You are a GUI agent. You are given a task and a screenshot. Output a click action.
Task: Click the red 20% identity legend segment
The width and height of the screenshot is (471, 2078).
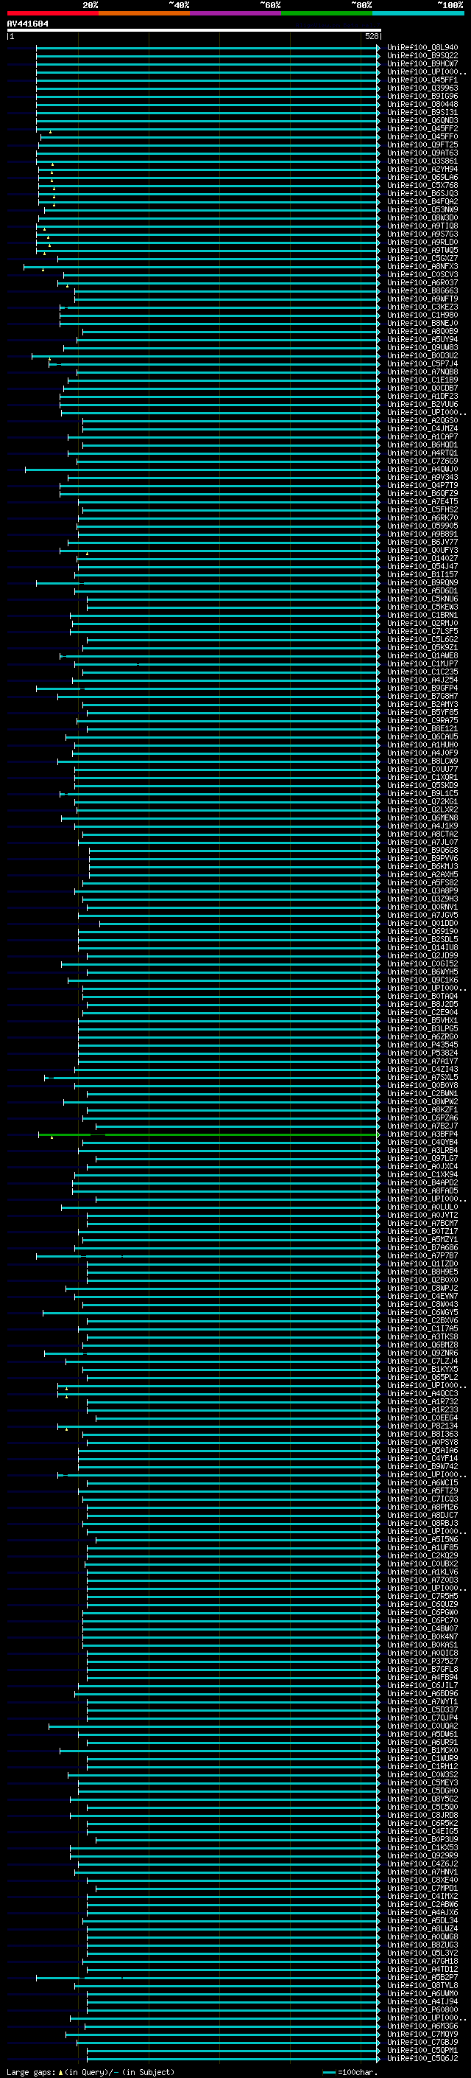(x=52, y=14)
